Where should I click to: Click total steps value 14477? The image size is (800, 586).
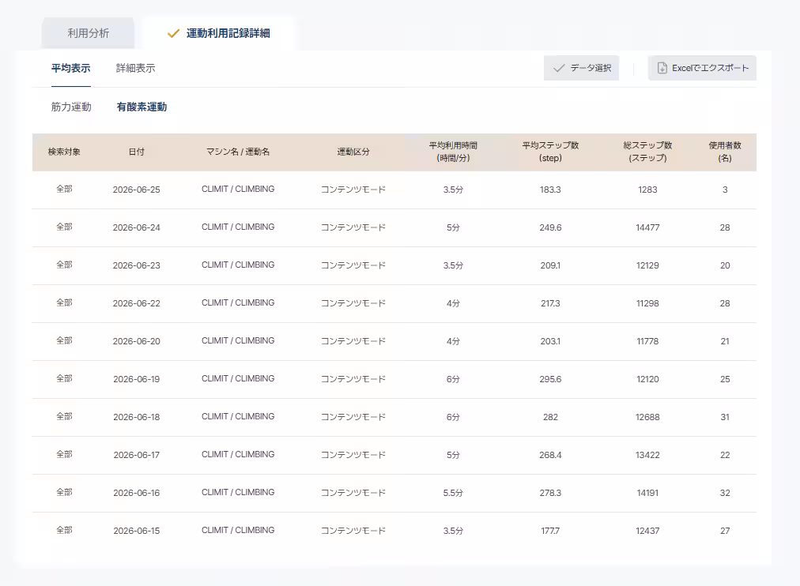[x=647, y=227]
